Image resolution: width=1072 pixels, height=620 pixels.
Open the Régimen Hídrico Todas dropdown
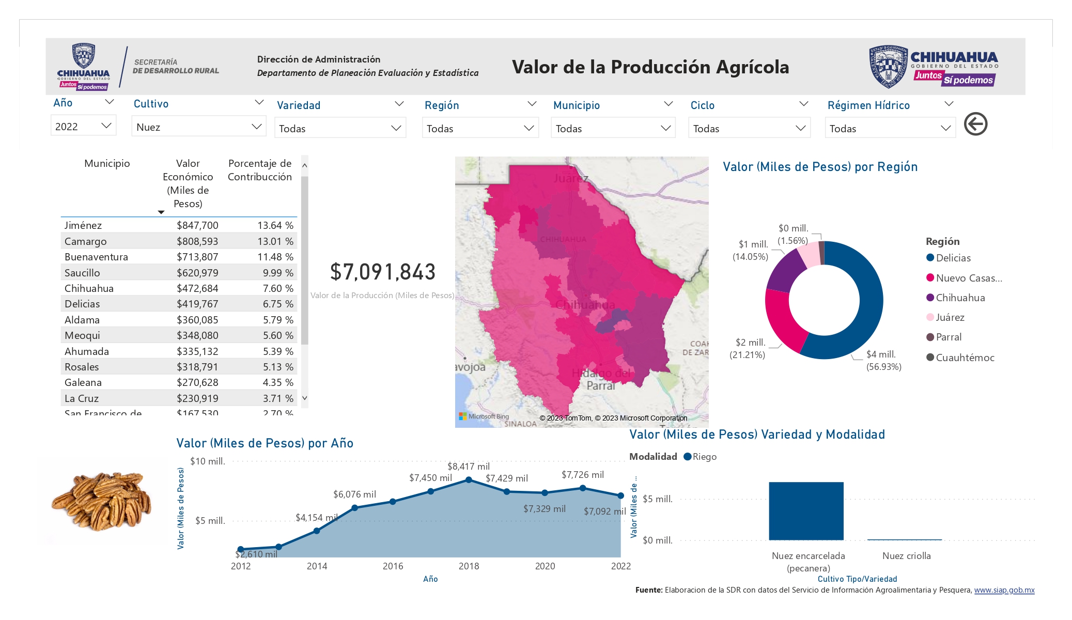pyautogui.click(x=890, y=128)
